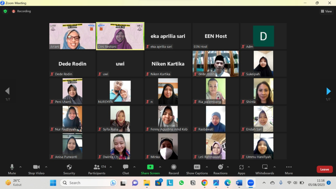Viewport: 336px width, 189px height.
Task: Open the More options menu
Action: 289,169
